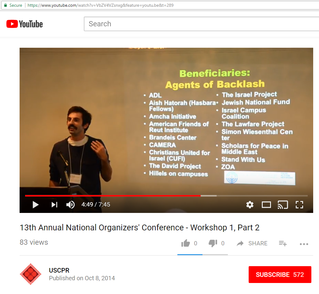Enter full screen mode

[299, 205]
